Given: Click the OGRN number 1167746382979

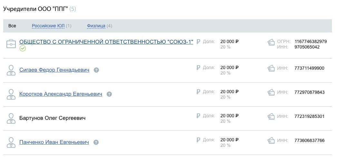Looking at the screenshot, I should 311,41.
